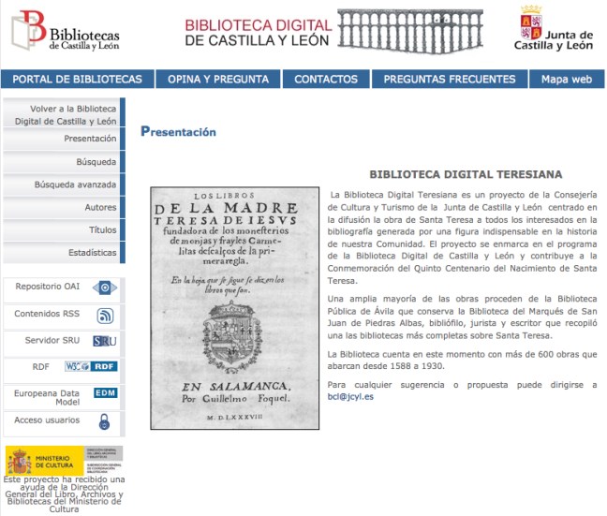The image size is (607, 516).
Task: Click the user access padlock icon
Action: click(105, 421)
